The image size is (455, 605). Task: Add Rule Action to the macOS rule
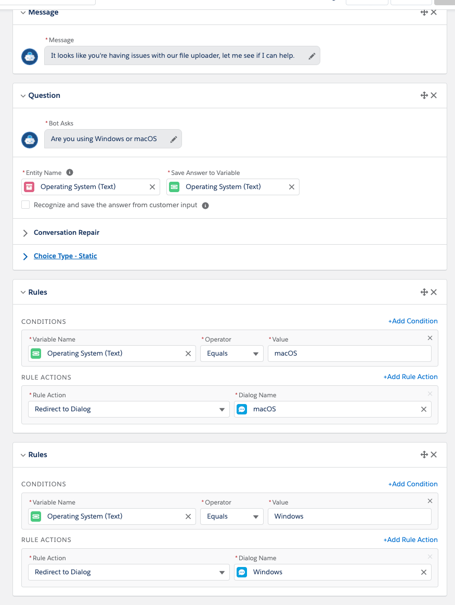pyautogui.click(x=410, y=376)
